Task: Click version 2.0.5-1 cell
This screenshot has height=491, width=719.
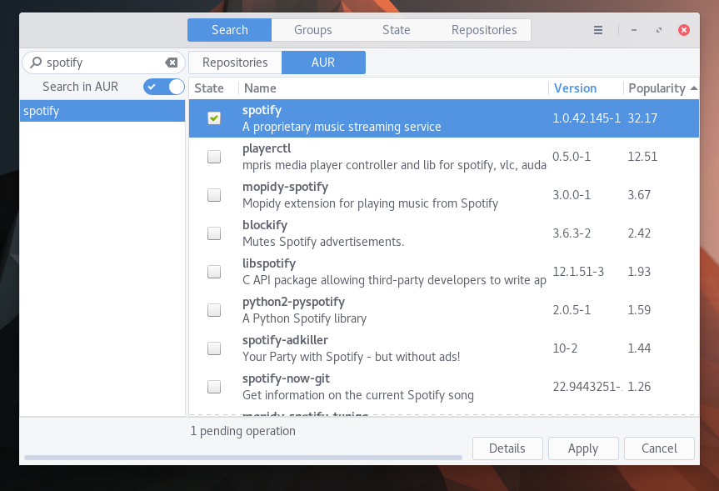Action: (x=572, y=310)
